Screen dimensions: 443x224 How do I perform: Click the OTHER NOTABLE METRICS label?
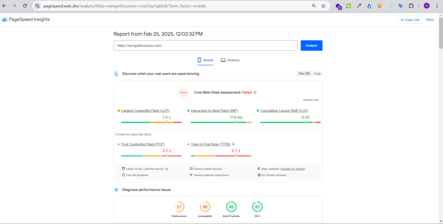pyautogui.click(x=133, y=135)
